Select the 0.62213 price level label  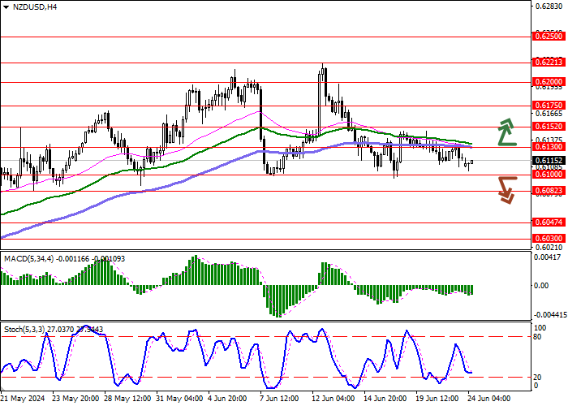pyautogui.click(x=549, y=63)
